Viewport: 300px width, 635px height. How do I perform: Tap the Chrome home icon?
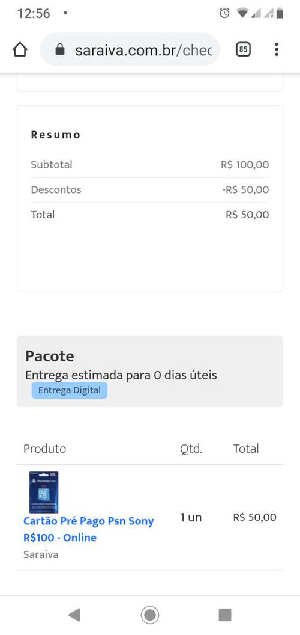pos(20,50)
